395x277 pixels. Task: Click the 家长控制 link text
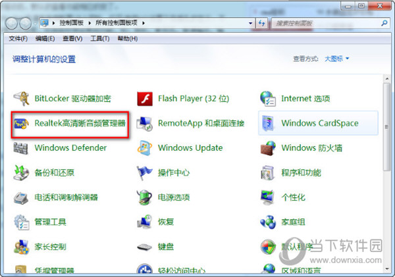(x=51, y=247)
